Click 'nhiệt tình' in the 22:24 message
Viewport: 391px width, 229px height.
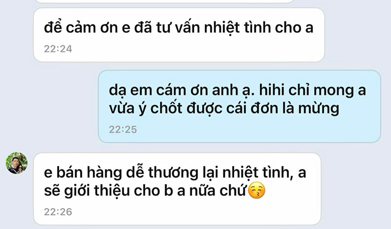pos(238,28)
